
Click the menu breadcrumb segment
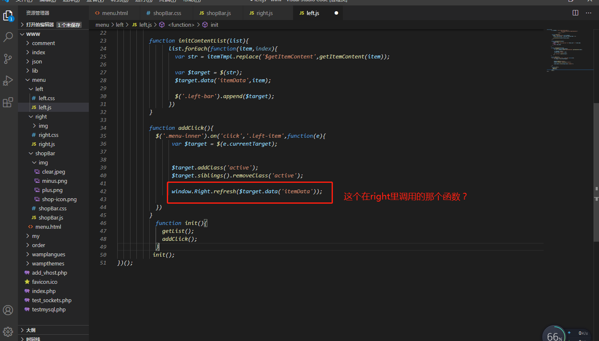coord(102,25)
